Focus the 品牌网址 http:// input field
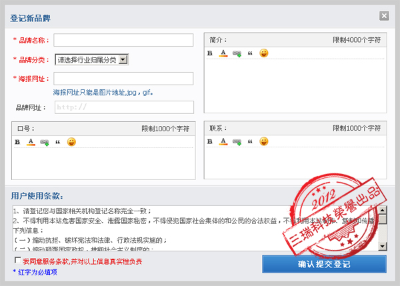The height and width of the screenshot is (286, 400). click(x=124, y=107)
